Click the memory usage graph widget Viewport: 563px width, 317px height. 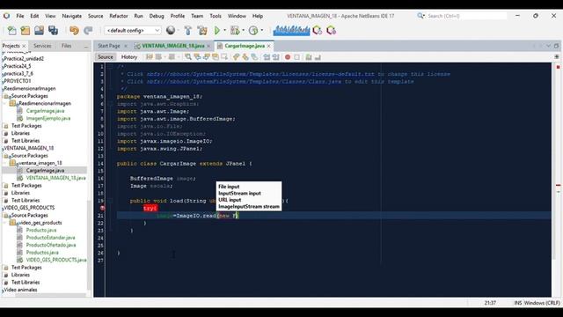click(x=291, y=31)
